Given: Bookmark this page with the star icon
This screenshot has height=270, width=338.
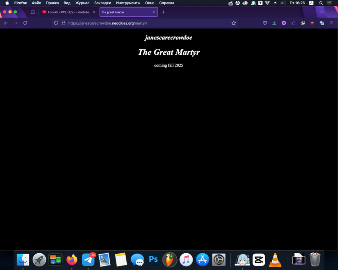Looking at the screenshot, I should [x=234, y=23].
